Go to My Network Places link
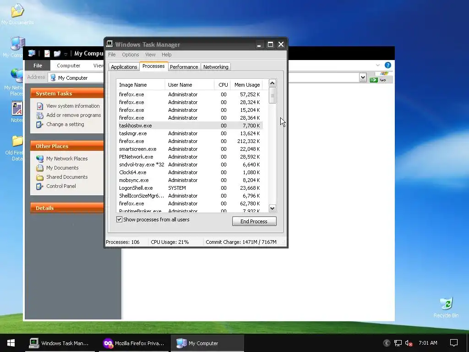This screenshot has height=352, width=469. (67, 159)
